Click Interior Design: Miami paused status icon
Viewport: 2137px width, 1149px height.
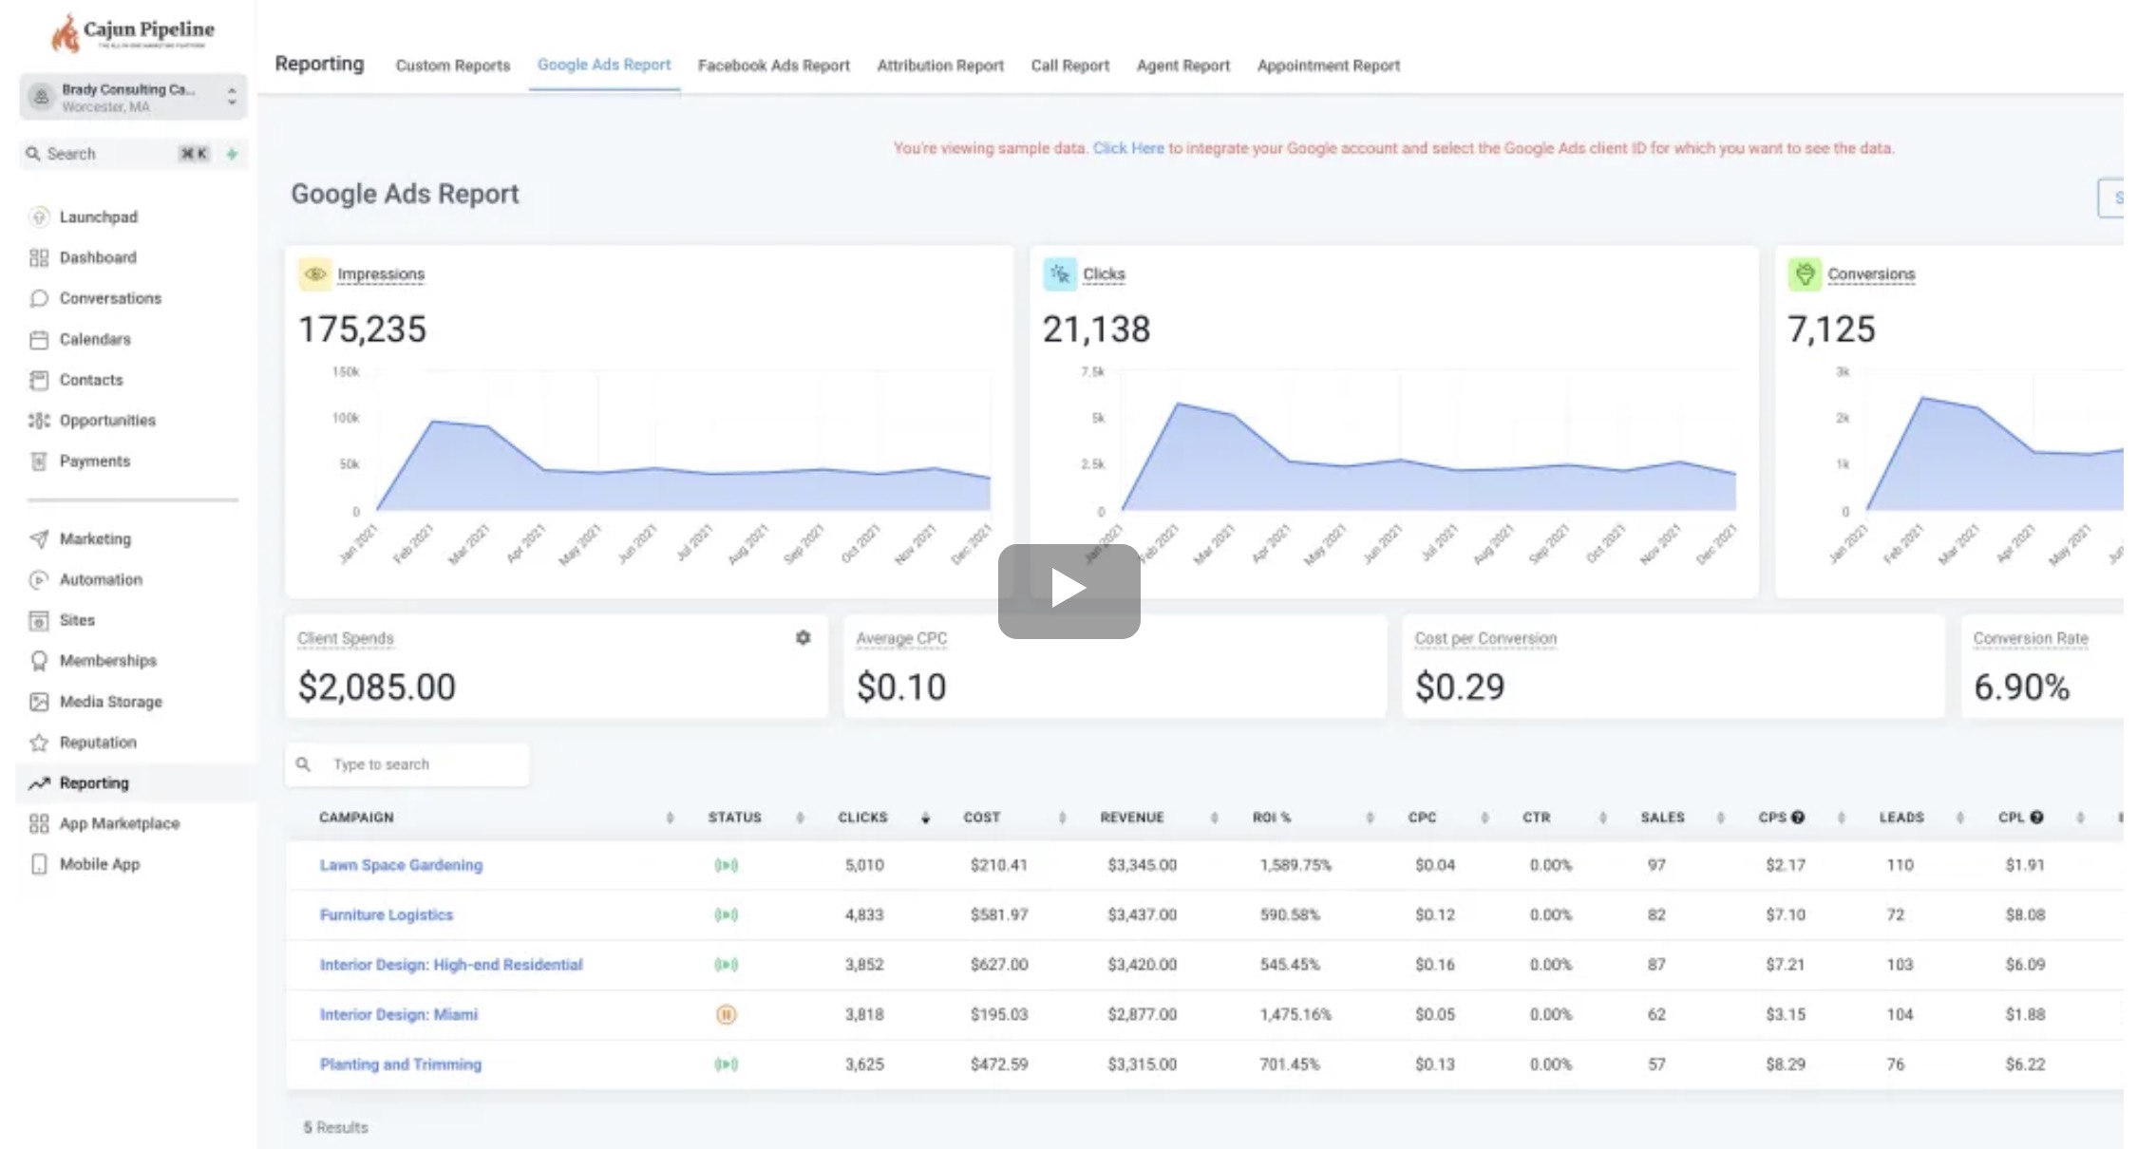[x=727, y=1015]
